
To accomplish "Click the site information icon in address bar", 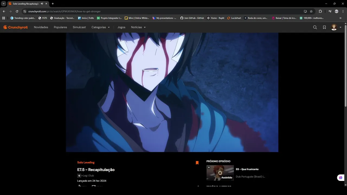I will (x=25, y=11).
